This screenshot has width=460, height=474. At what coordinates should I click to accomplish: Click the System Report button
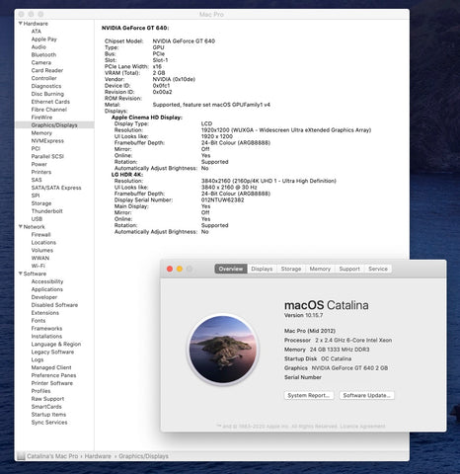coord(309,395)
